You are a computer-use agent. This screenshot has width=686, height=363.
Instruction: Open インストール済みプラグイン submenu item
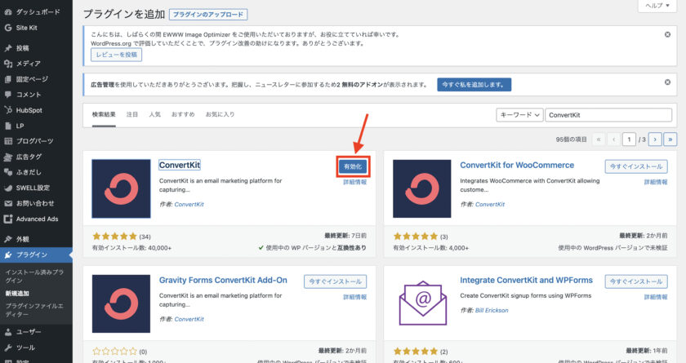(x=34, y=276)
